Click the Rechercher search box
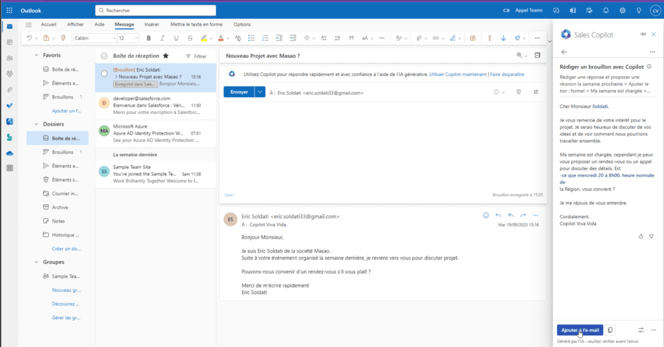This screenshot has height=347, width=664. click(x=156, y=10)
